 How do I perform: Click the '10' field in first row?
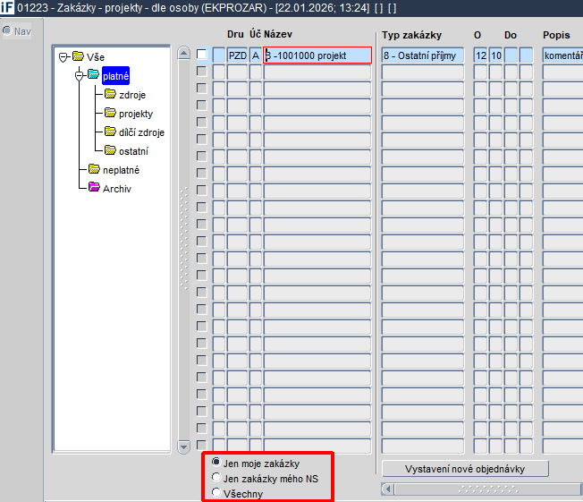[x=495, y=55]
